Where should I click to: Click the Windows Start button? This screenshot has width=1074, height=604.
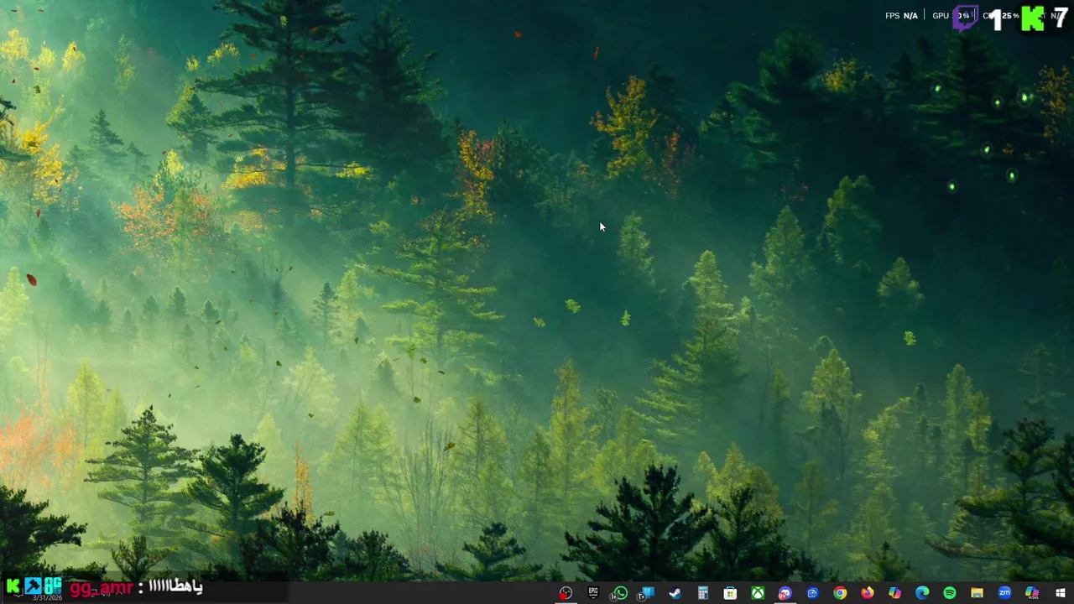click(x=1060, y=593)
